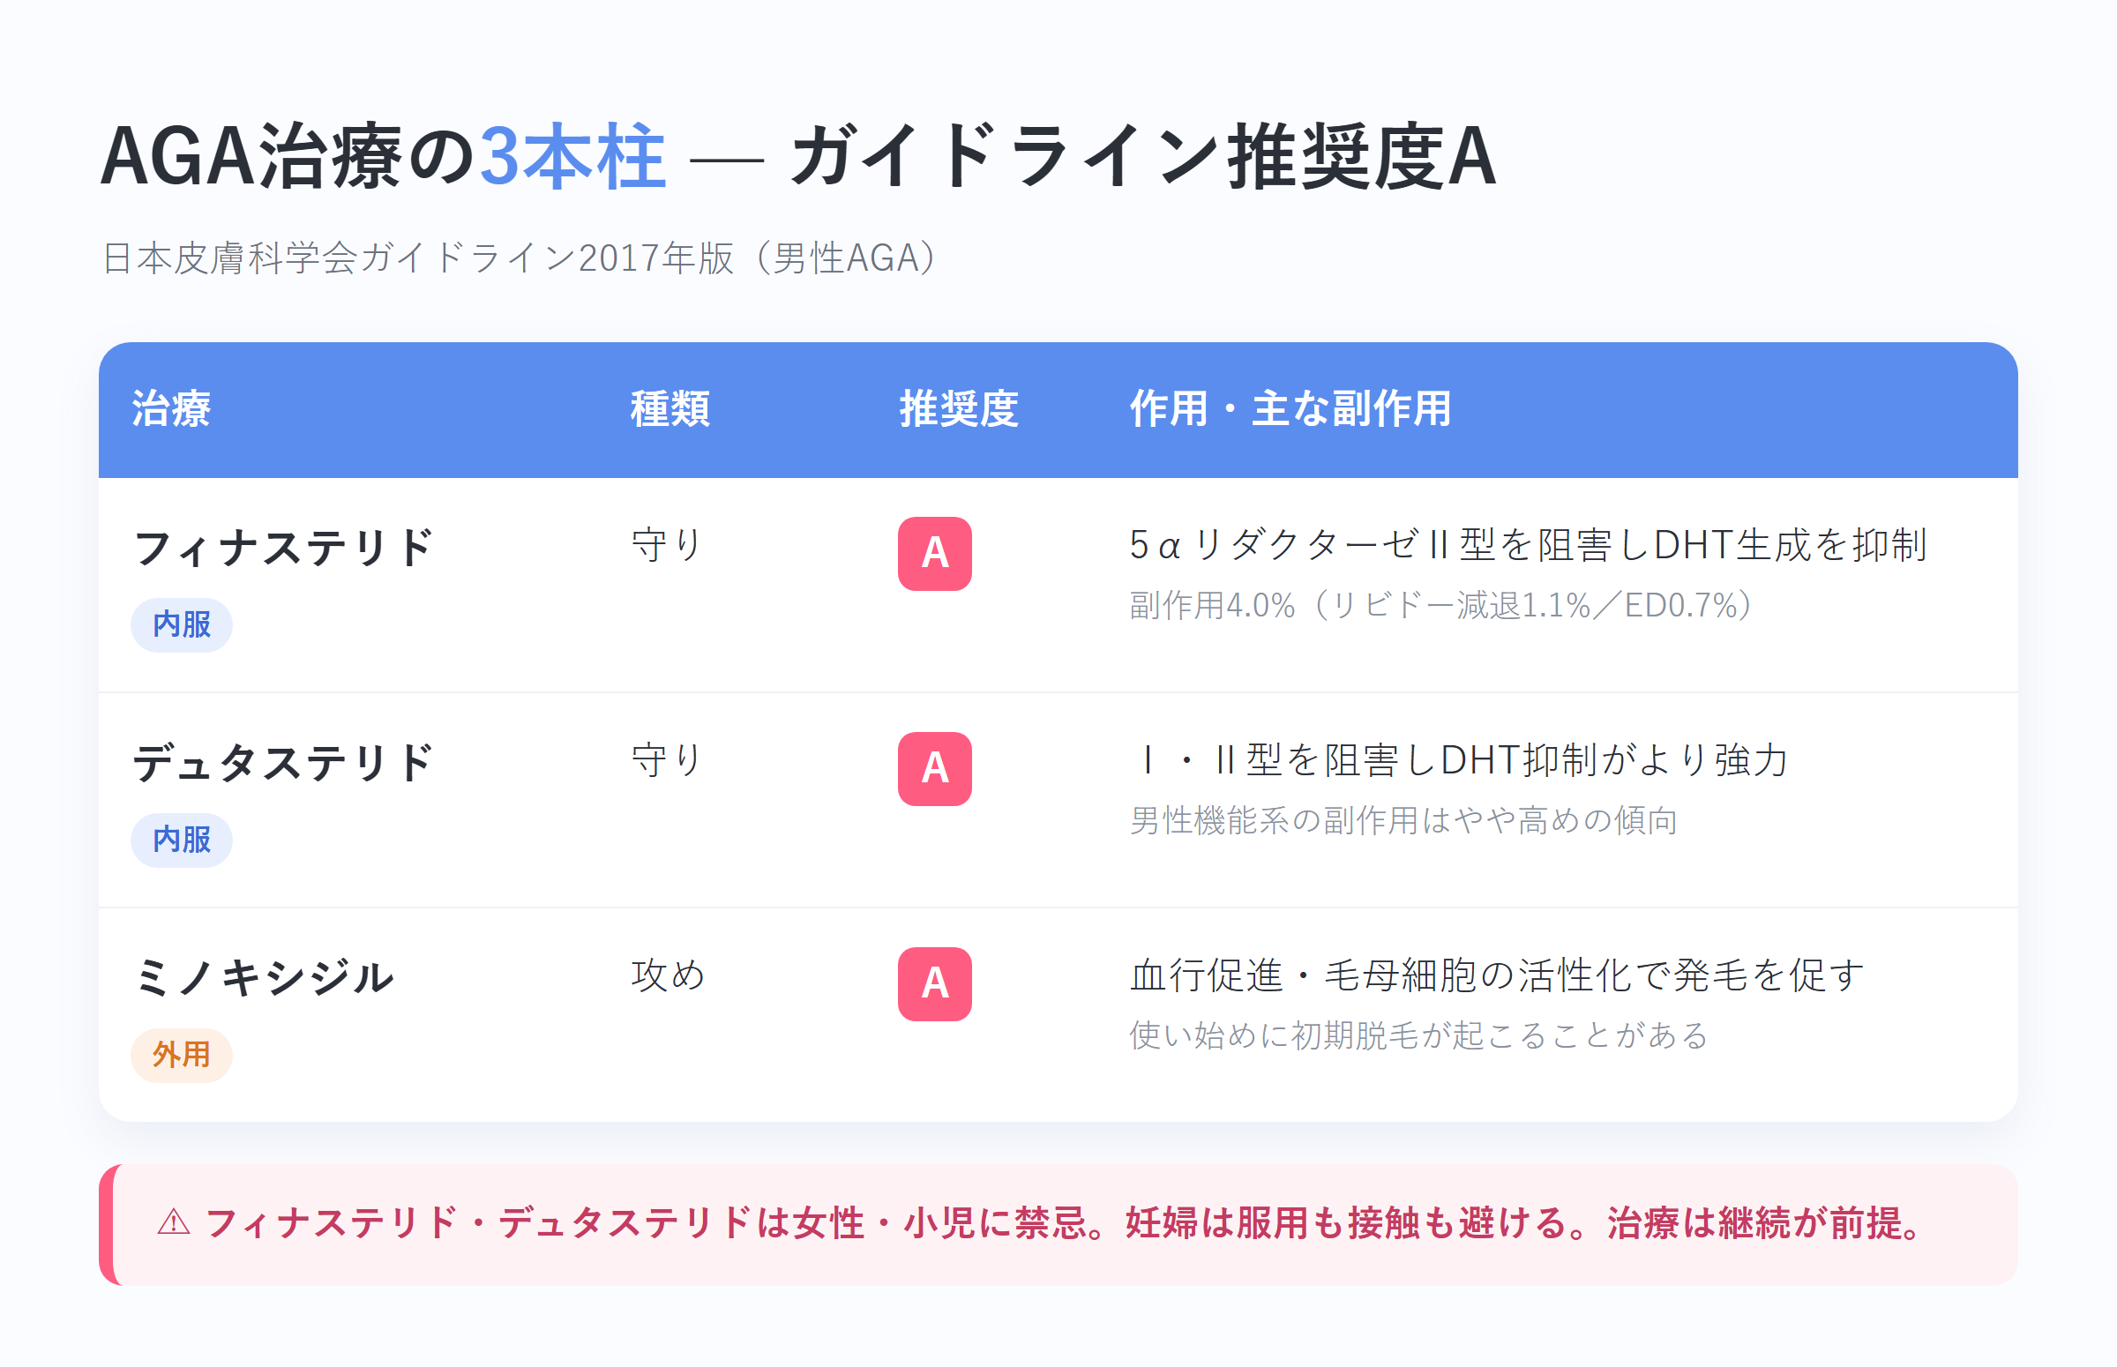Image resolution: width=2117 pixels, height=1367 pixels.
Task: Click the 攻め label in the ミノキシジル row
Action: [669, 975]
